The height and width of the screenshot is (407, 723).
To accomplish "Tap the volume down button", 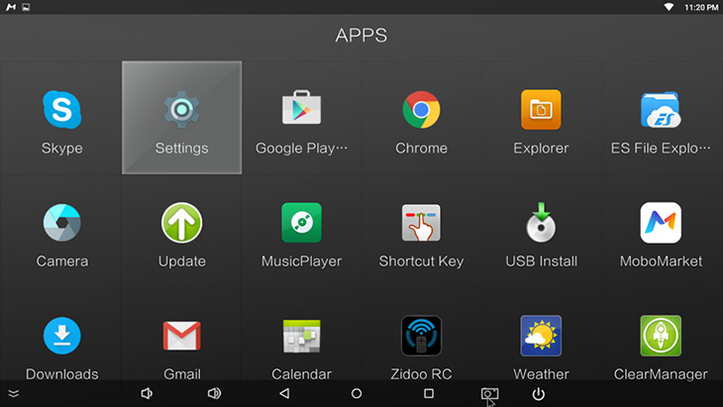I will pos(147,393).
